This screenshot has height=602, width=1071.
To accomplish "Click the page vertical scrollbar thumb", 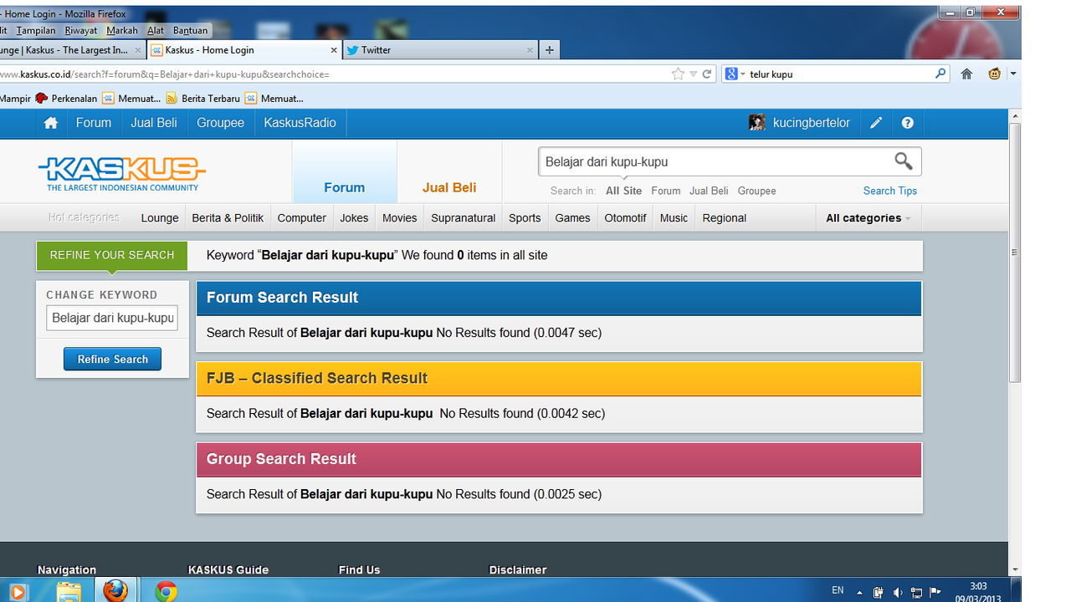I will click(1015, 253).
